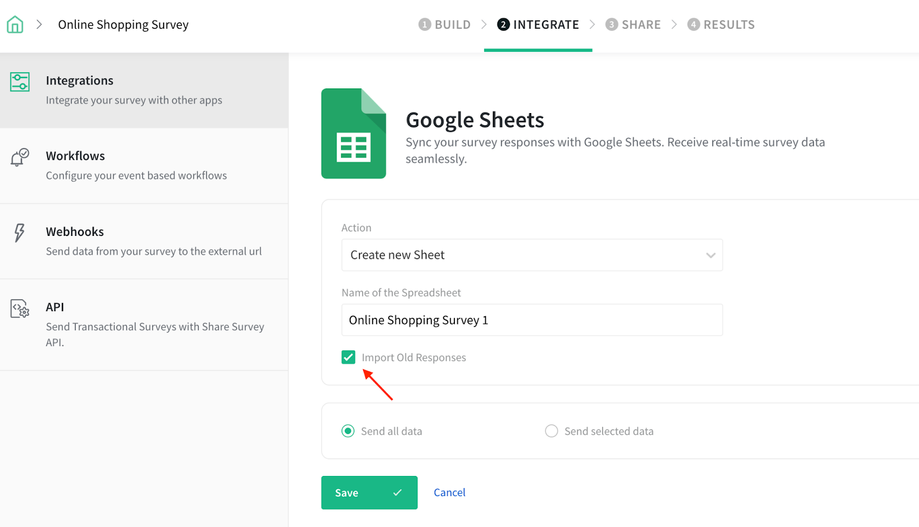Select the Send selected data radio button

click(551, 431)
